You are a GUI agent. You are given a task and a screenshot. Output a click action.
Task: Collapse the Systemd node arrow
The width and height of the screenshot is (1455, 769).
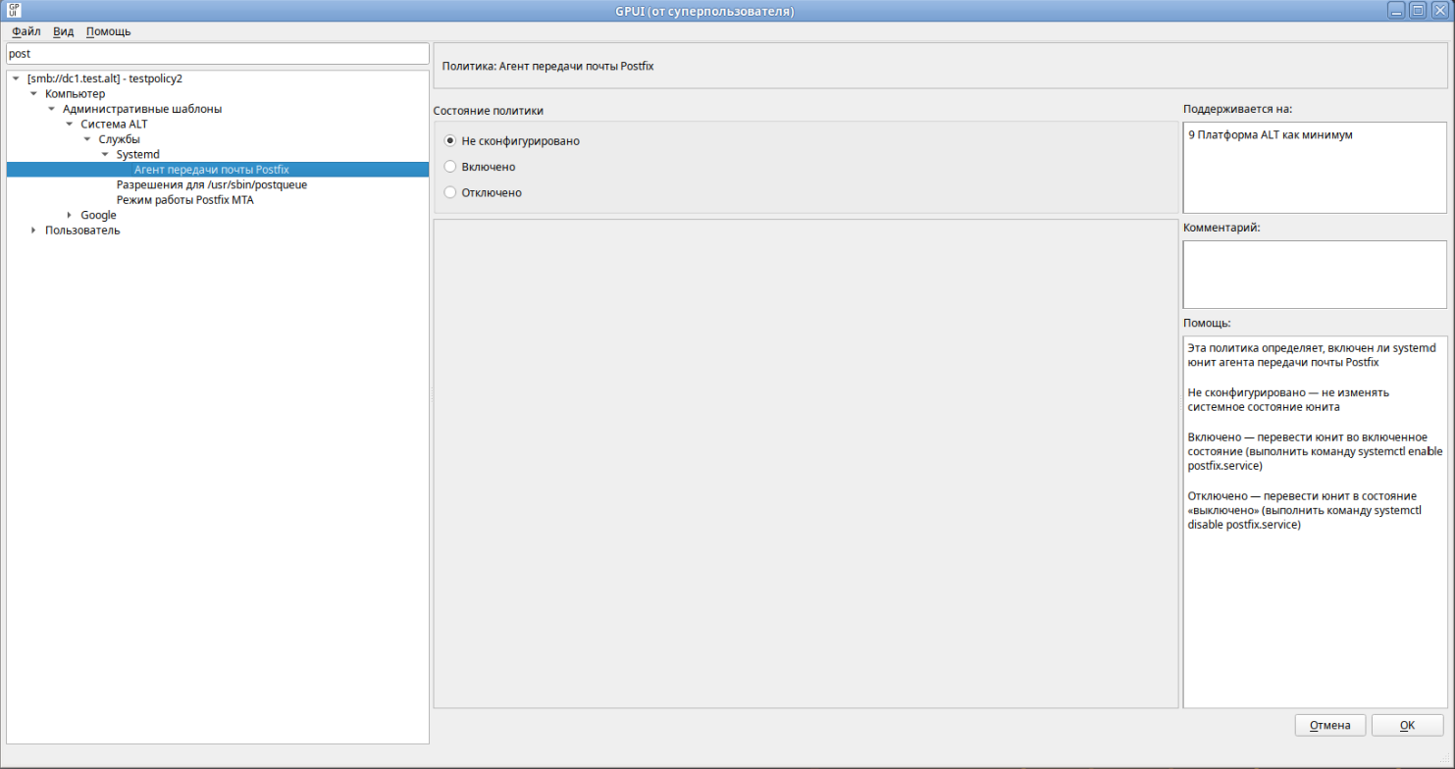point(104,155)
